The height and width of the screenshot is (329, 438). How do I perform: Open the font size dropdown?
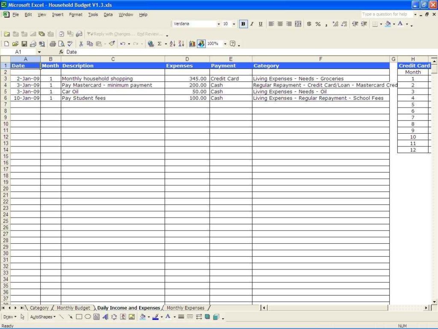tap(233, 24)
